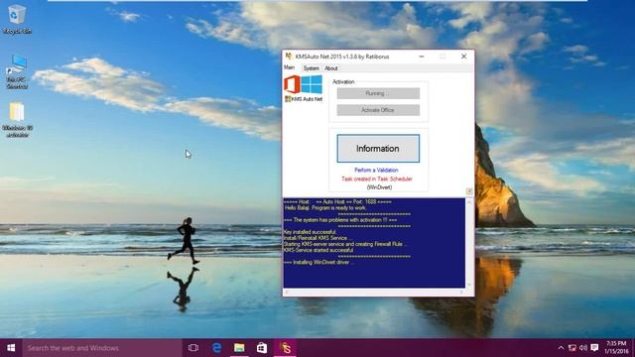Viewport: 635px width, 357px height.
Task: Open the taskbar clock and date
Action: coord(617,348)
